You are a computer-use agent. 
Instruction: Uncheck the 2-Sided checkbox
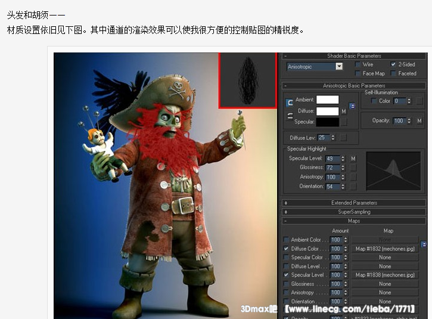pos(393,64)
